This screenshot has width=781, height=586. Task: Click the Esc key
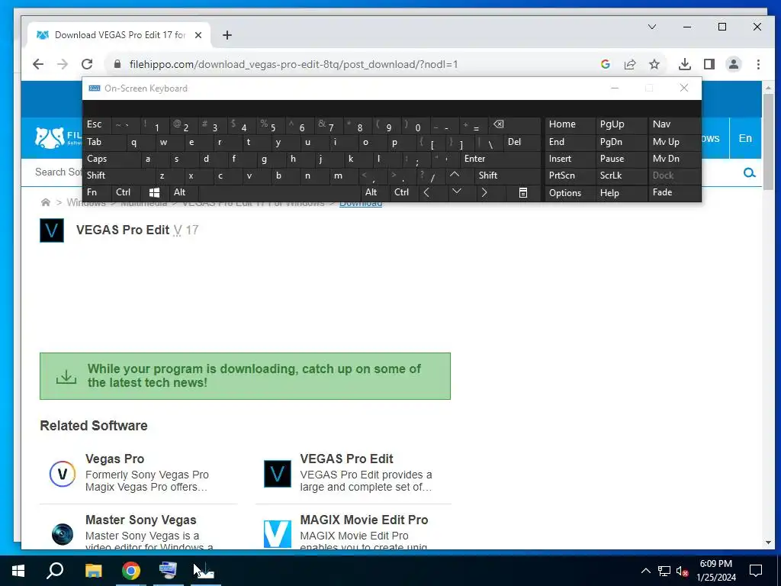coord(97,124)
